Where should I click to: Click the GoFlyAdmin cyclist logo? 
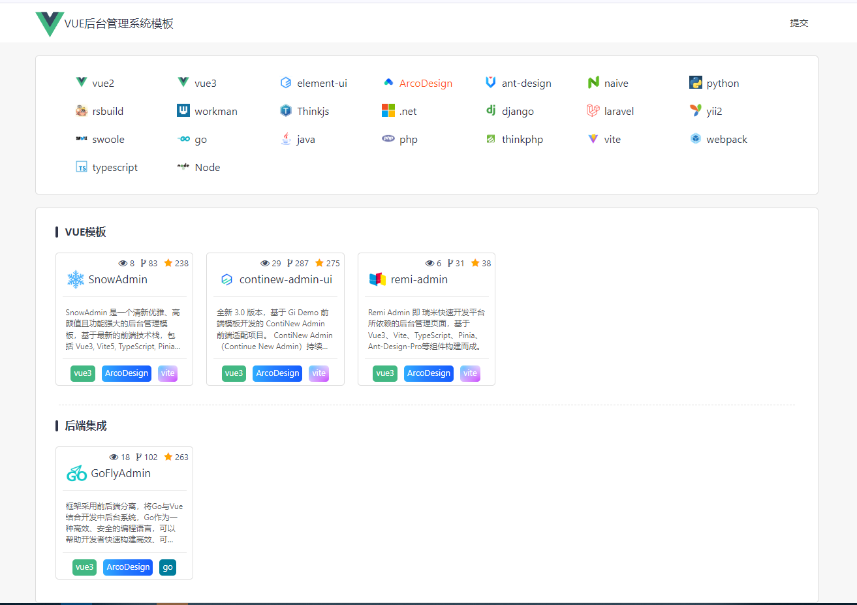(x=76, y=473)
